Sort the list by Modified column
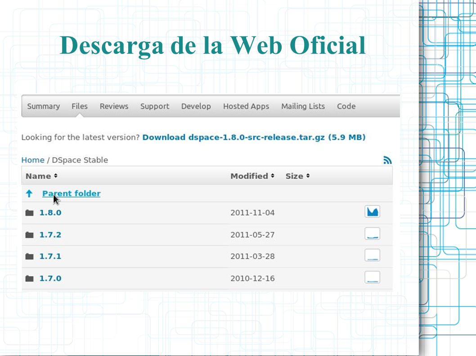This screenshot has width=476, height=356. (252, 176)
